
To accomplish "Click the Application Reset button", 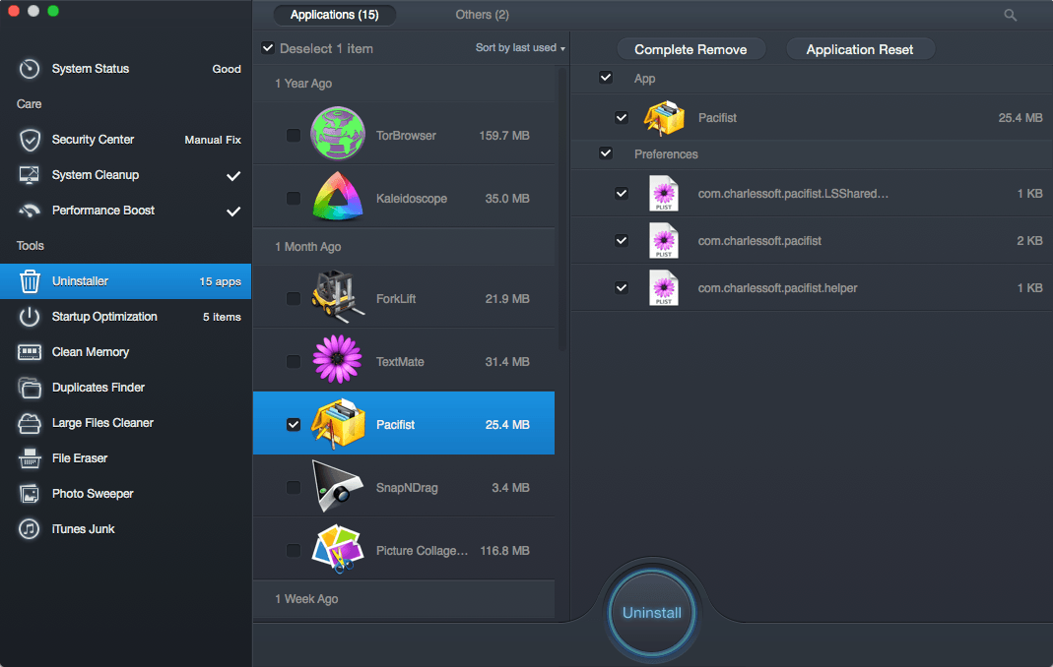I will [x=860, y=49].
